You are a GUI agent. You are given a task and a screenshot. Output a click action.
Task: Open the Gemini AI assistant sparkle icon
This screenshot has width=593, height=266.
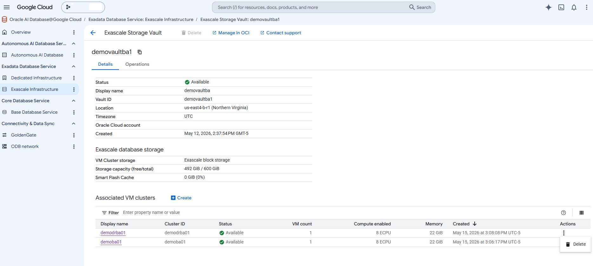[549, 7]
